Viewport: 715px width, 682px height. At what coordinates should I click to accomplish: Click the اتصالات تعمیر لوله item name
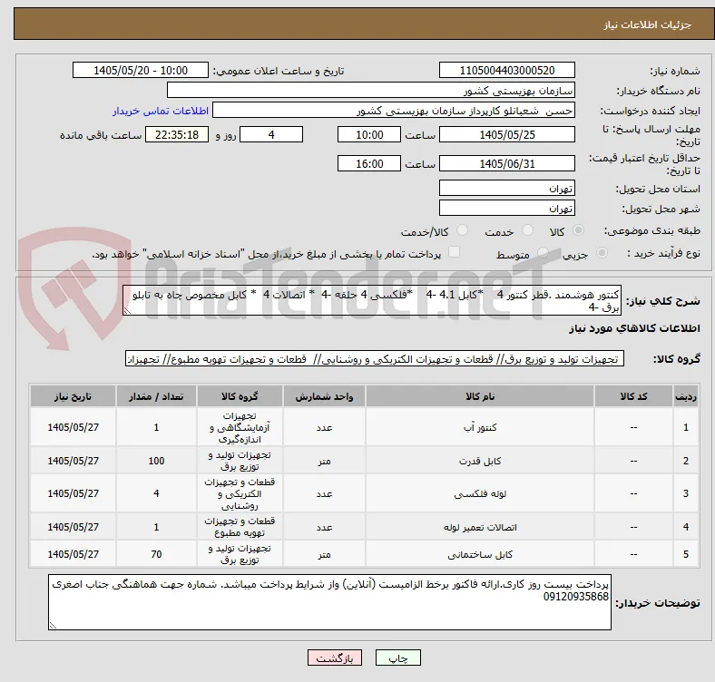coord(480,527)
